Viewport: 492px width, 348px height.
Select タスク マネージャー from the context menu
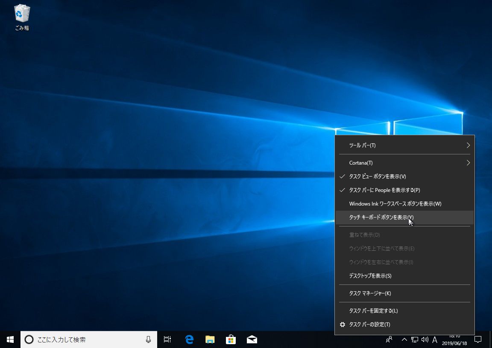click(x=370, y=293)
